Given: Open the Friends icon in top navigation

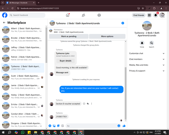Looking at the screenshot, I should click(x=83, y=15).
